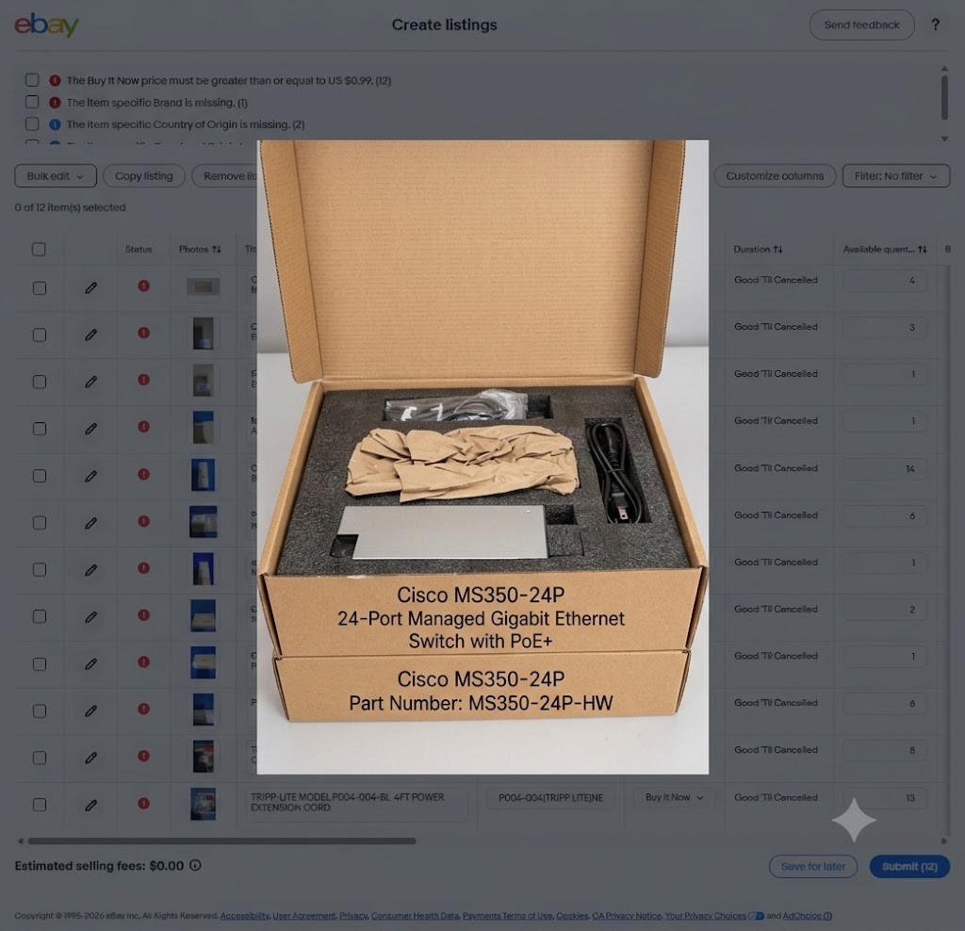Open the photo thumbnail of the quantity 4 listing
This screenshot has width=965, height=931.
204,286
